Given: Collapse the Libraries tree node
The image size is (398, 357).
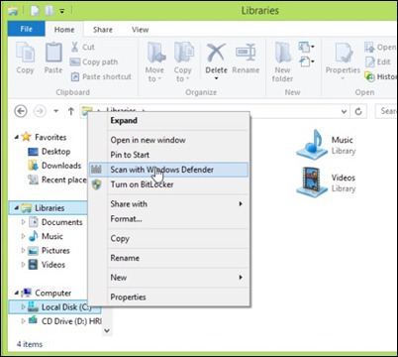Looking at the screenshot, I should [x=17, y=208].
